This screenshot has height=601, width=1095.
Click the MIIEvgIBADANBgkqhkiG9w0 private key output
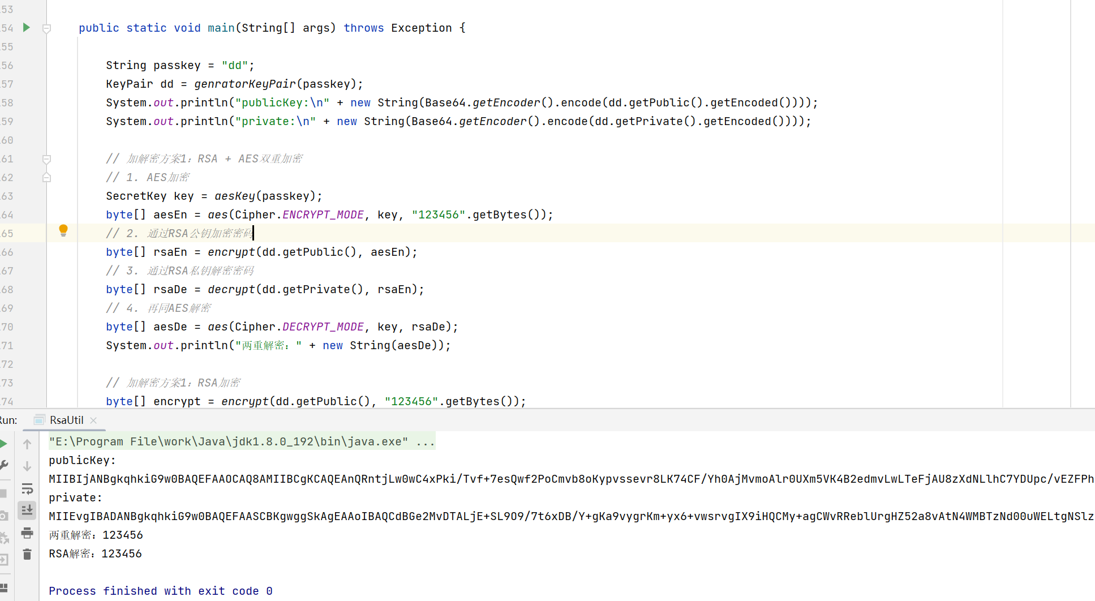click(572, 516)
